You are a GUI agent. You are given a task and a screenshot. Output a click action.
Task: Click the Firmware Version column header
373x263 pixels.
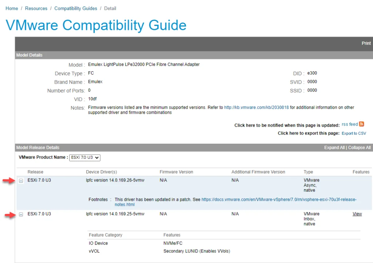pos(176,172)
